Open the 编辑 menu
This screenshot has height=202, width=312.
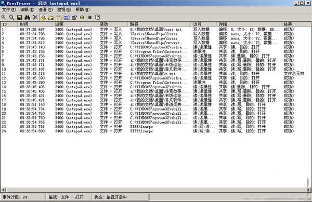click(x=28, y=9)
